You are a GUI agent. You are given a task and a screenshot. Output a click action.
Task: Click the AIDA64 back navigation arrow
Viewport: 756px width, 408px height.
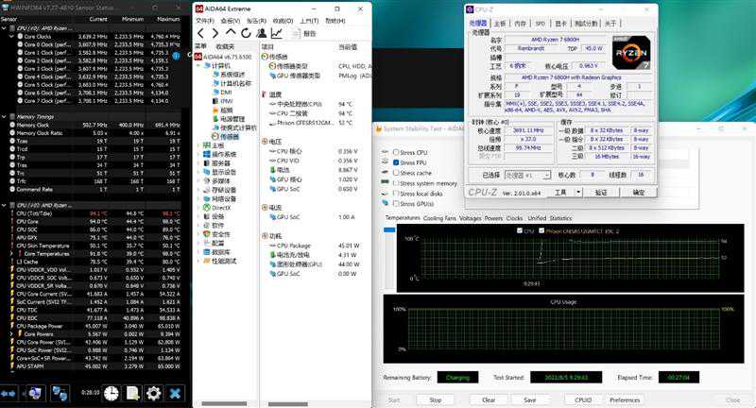tap(200, 34)
